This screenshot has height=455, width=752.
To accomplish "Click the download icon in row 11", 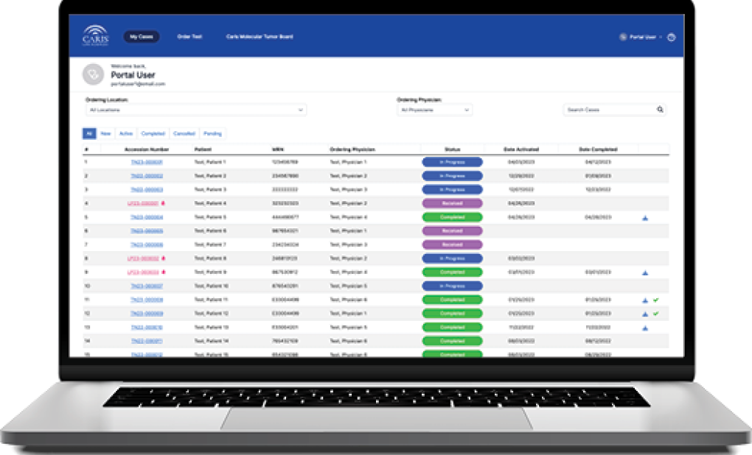I will 645,300.
